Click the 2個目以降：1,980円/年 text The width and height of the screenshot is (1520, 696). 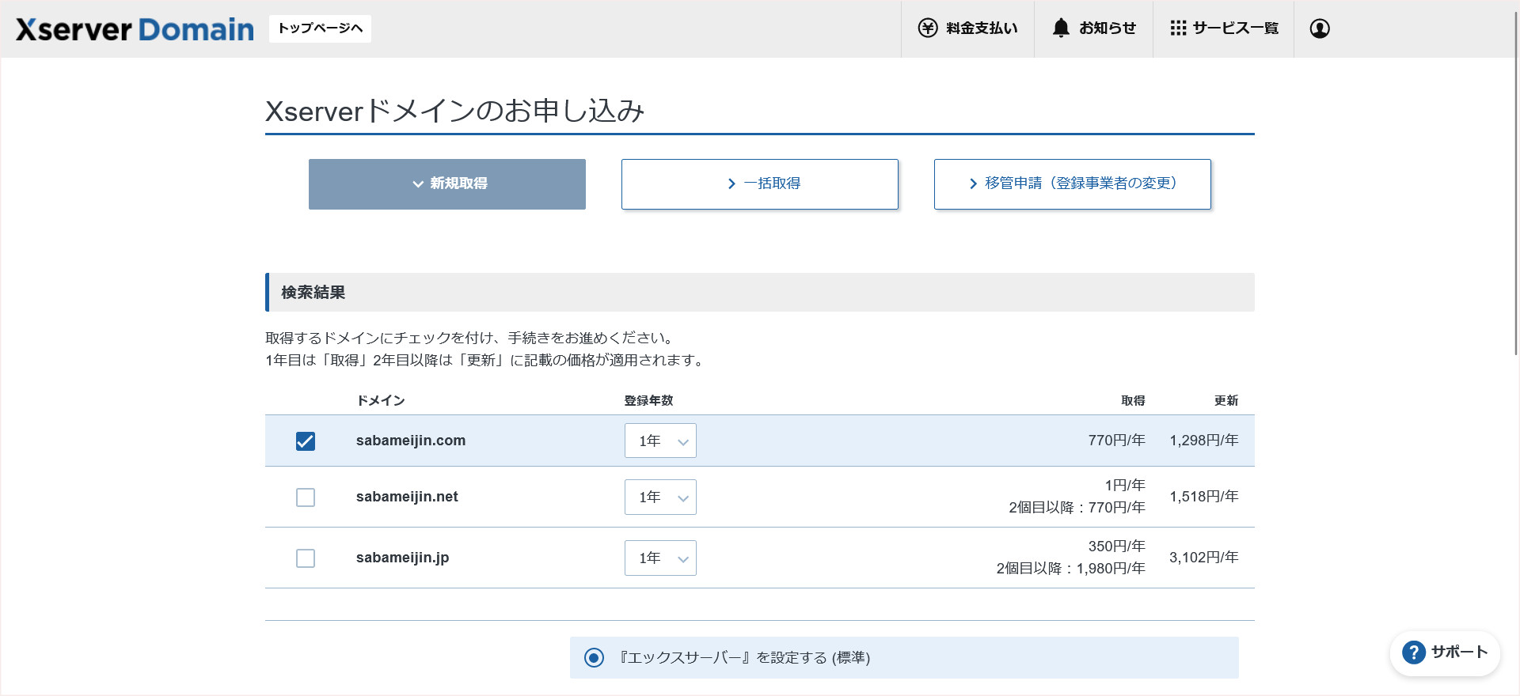(x=1070, y=569)
